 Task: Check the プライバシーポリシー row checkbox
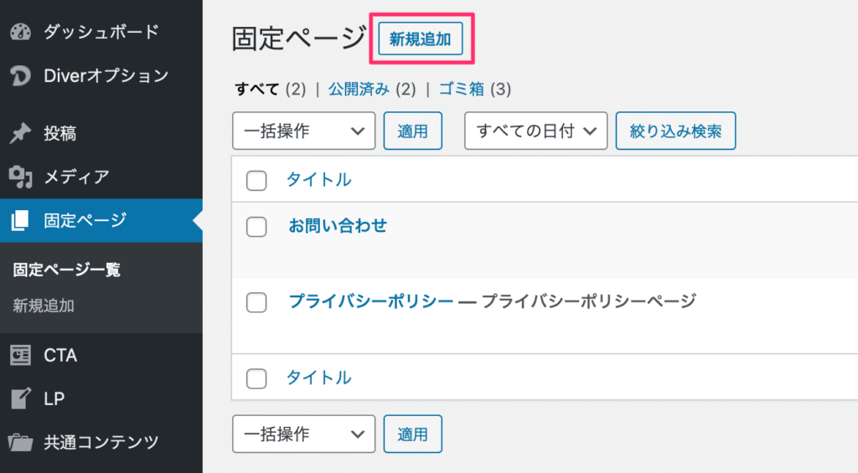coord(257,302)
